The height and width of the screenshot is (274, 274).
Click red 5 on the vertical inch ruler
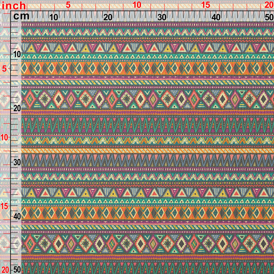coord(4,69)
